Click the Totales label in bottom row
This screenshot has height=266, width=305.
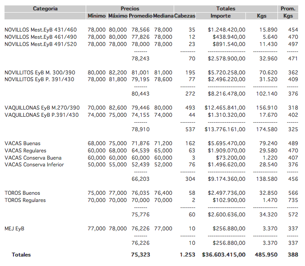click(22, 255)
